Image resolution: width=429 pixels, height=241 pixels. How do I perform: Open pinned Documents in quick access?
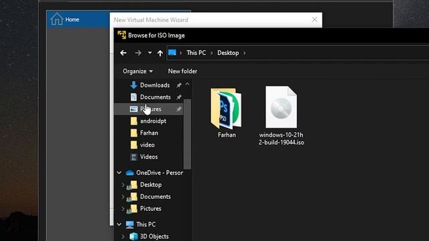(x=155, y=97)
